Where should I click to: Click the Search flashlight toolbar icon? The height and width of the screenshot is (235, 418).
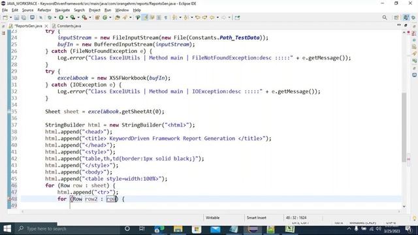[x=125, y=18]
